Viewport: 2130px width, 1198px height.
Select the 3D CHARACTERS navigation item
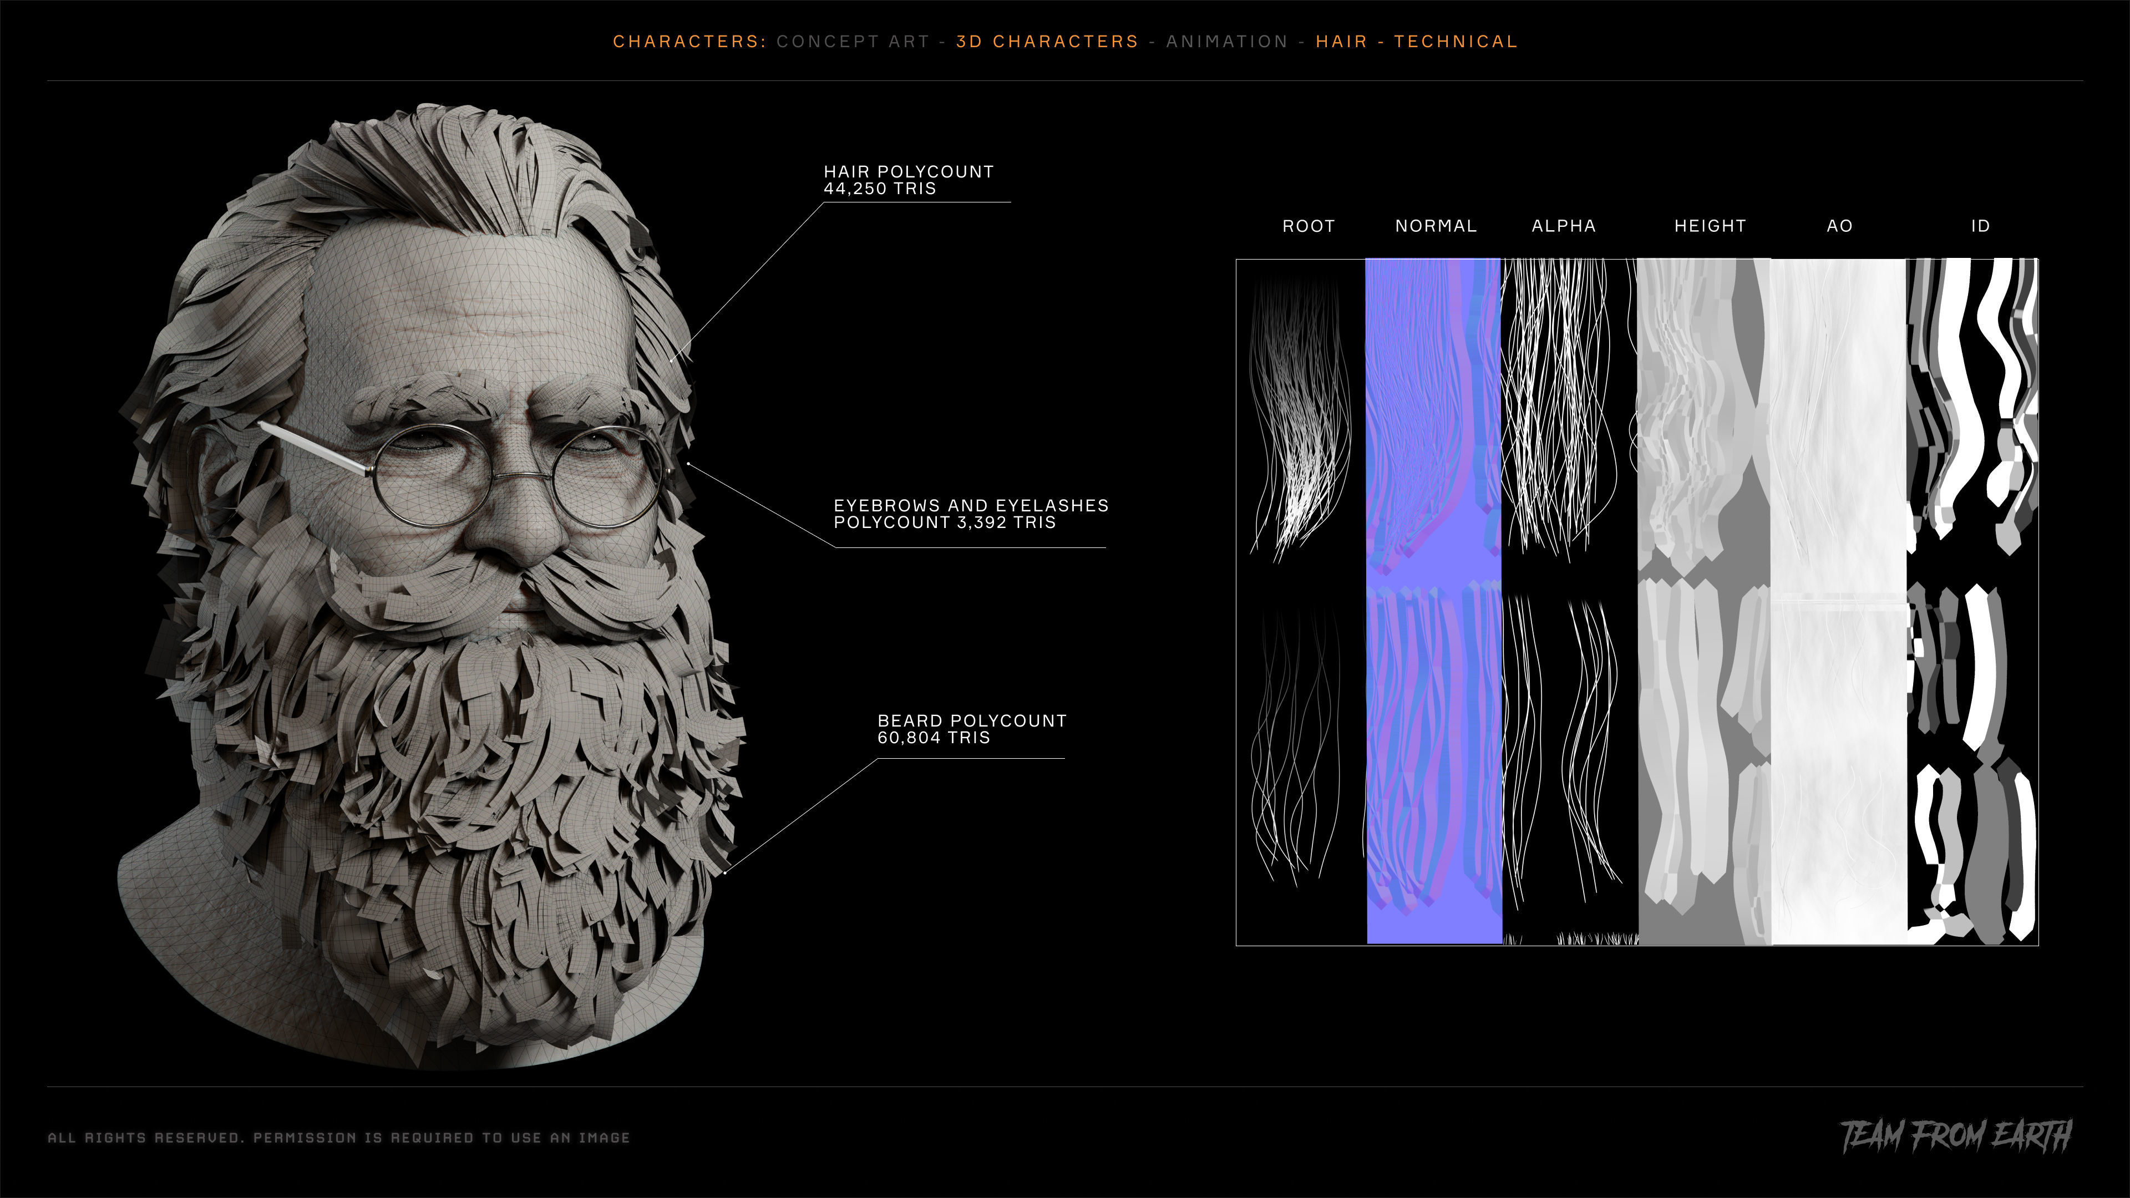1047,42
